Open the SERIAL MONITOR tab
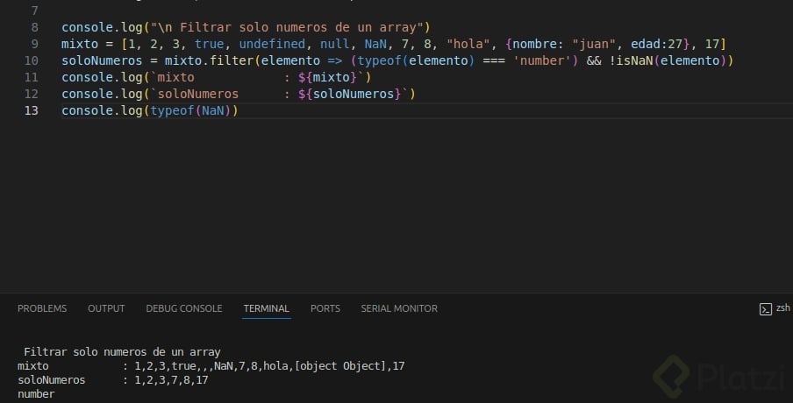 pyautogui.click(x=399, y=308)
